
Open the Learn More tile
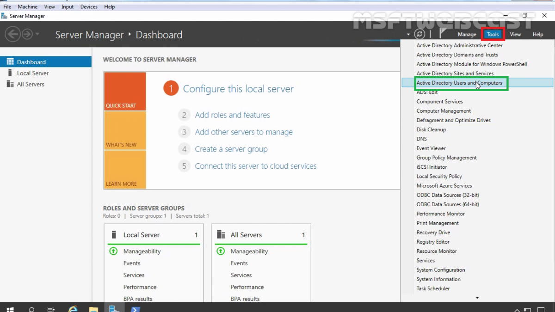125,170
